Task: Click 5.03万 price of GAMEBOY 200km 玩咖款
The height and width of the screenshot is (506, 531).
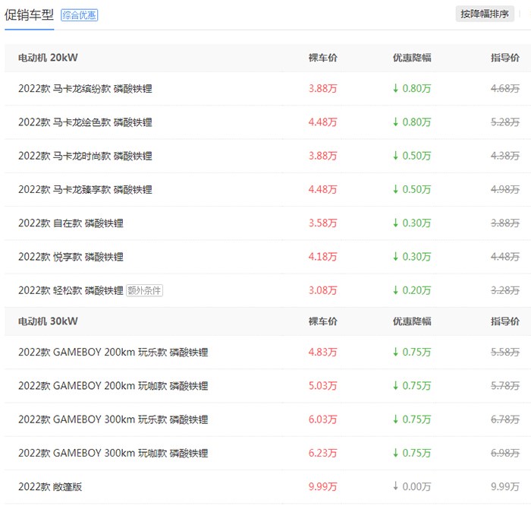Action: (x=322, y=386)
